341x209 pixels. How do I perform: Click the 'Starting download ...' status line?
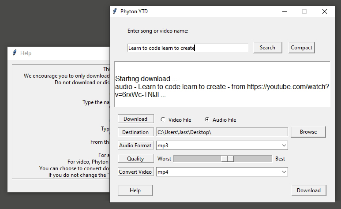pos(146,78)
